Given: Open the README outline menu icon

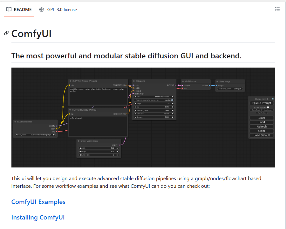Looking at the screenshot, I should pos(277,10).
